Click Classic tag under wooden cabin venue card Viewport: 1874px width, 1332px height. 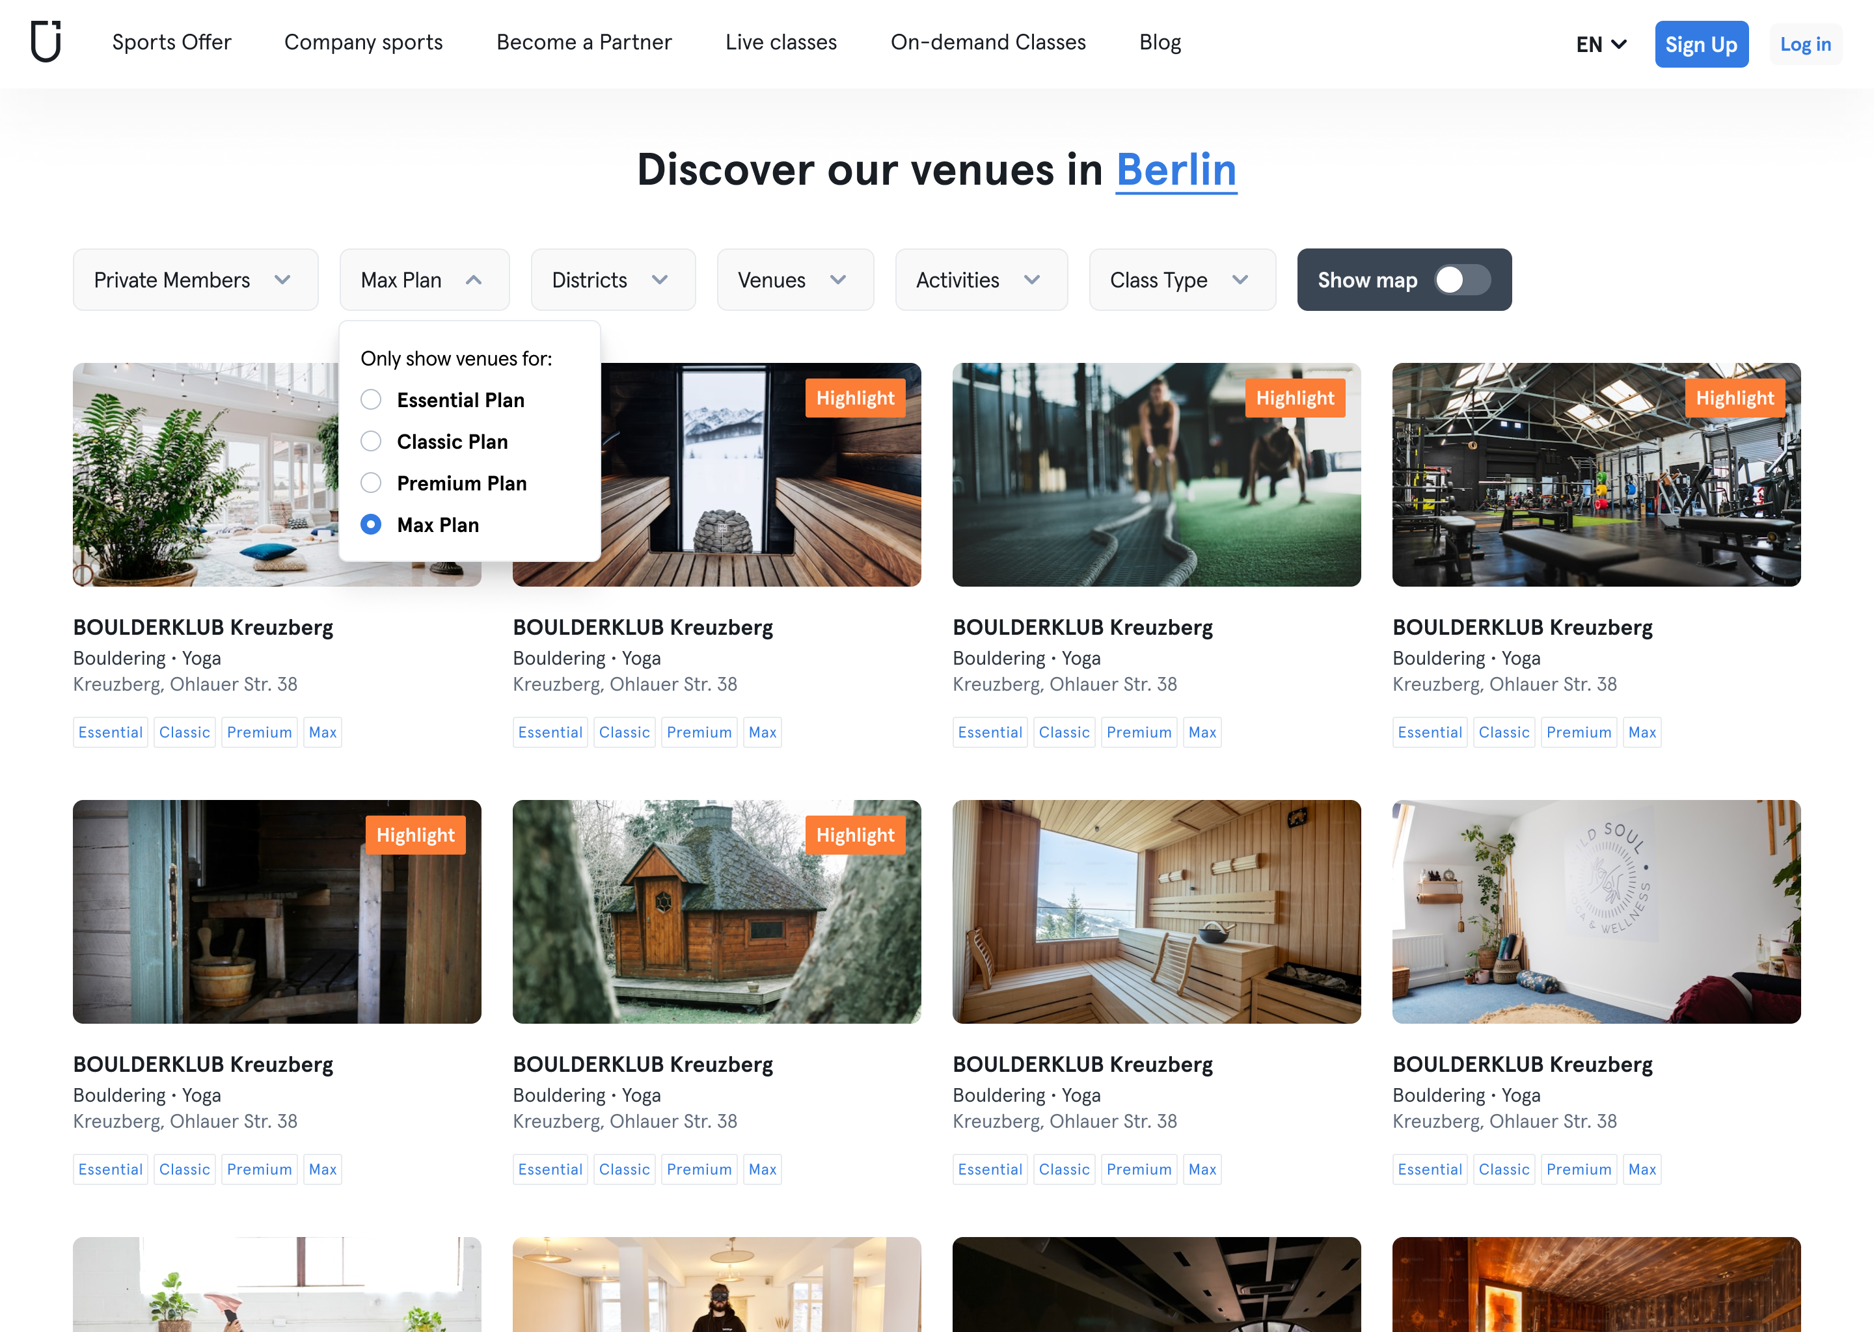623,1169
